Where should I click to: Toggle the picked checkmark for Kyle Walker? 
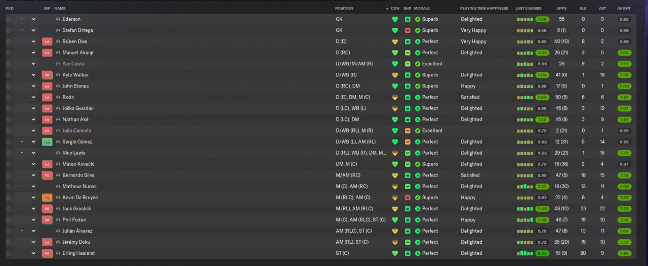[x=9, y=75]
